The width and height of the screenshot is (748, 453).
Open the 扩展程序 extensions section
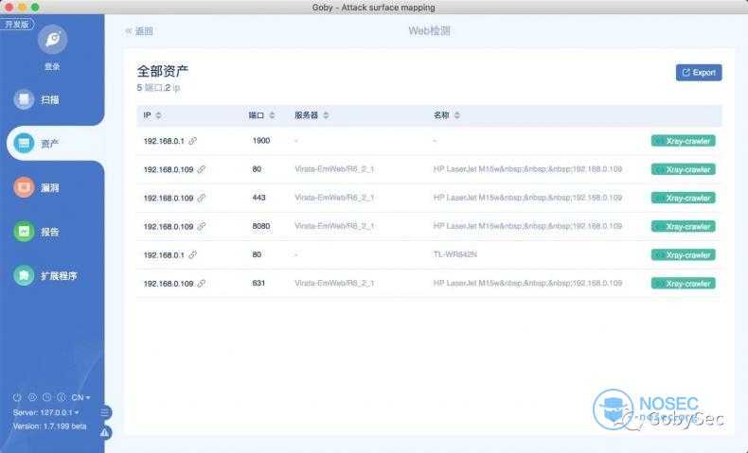coord(45,275)
